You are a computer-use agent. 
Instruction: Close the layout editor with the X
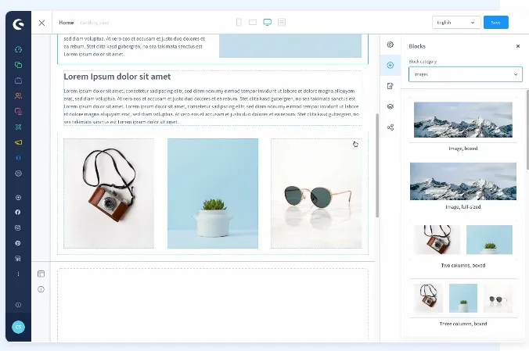coord(41,23)
